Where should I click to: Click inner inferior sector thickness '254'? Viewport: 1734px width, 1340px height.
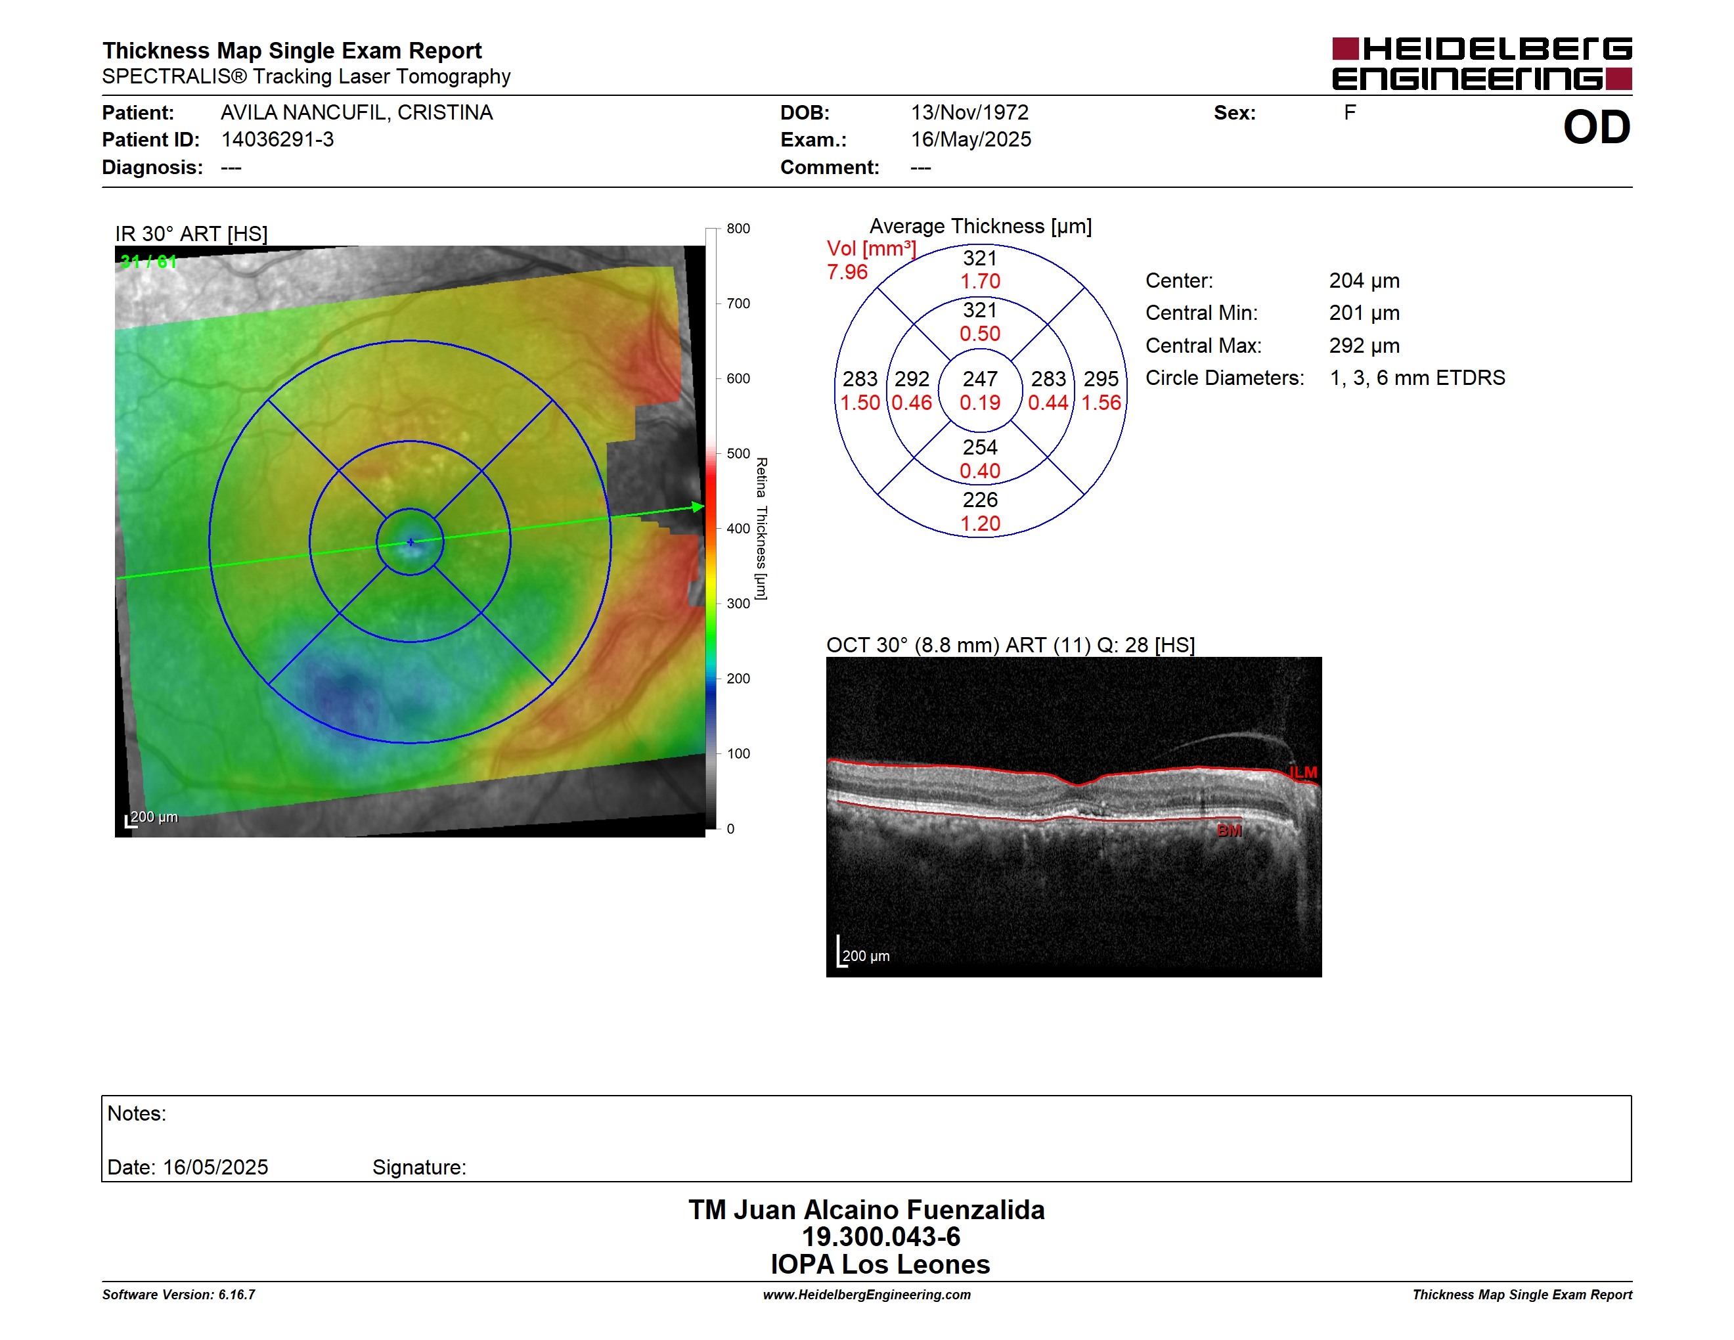coord(980,448)
